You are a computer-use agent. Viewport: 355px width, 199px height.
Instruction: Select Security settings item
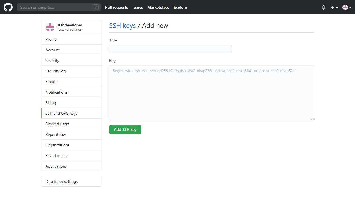click(71, 60)
